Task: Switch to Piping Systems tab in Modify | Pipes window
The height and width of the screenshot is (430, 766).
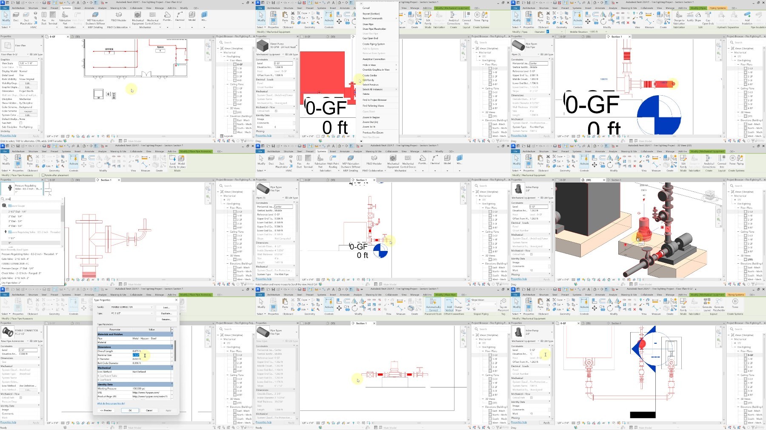Action: pyautogui.click(x=718, y=8)
